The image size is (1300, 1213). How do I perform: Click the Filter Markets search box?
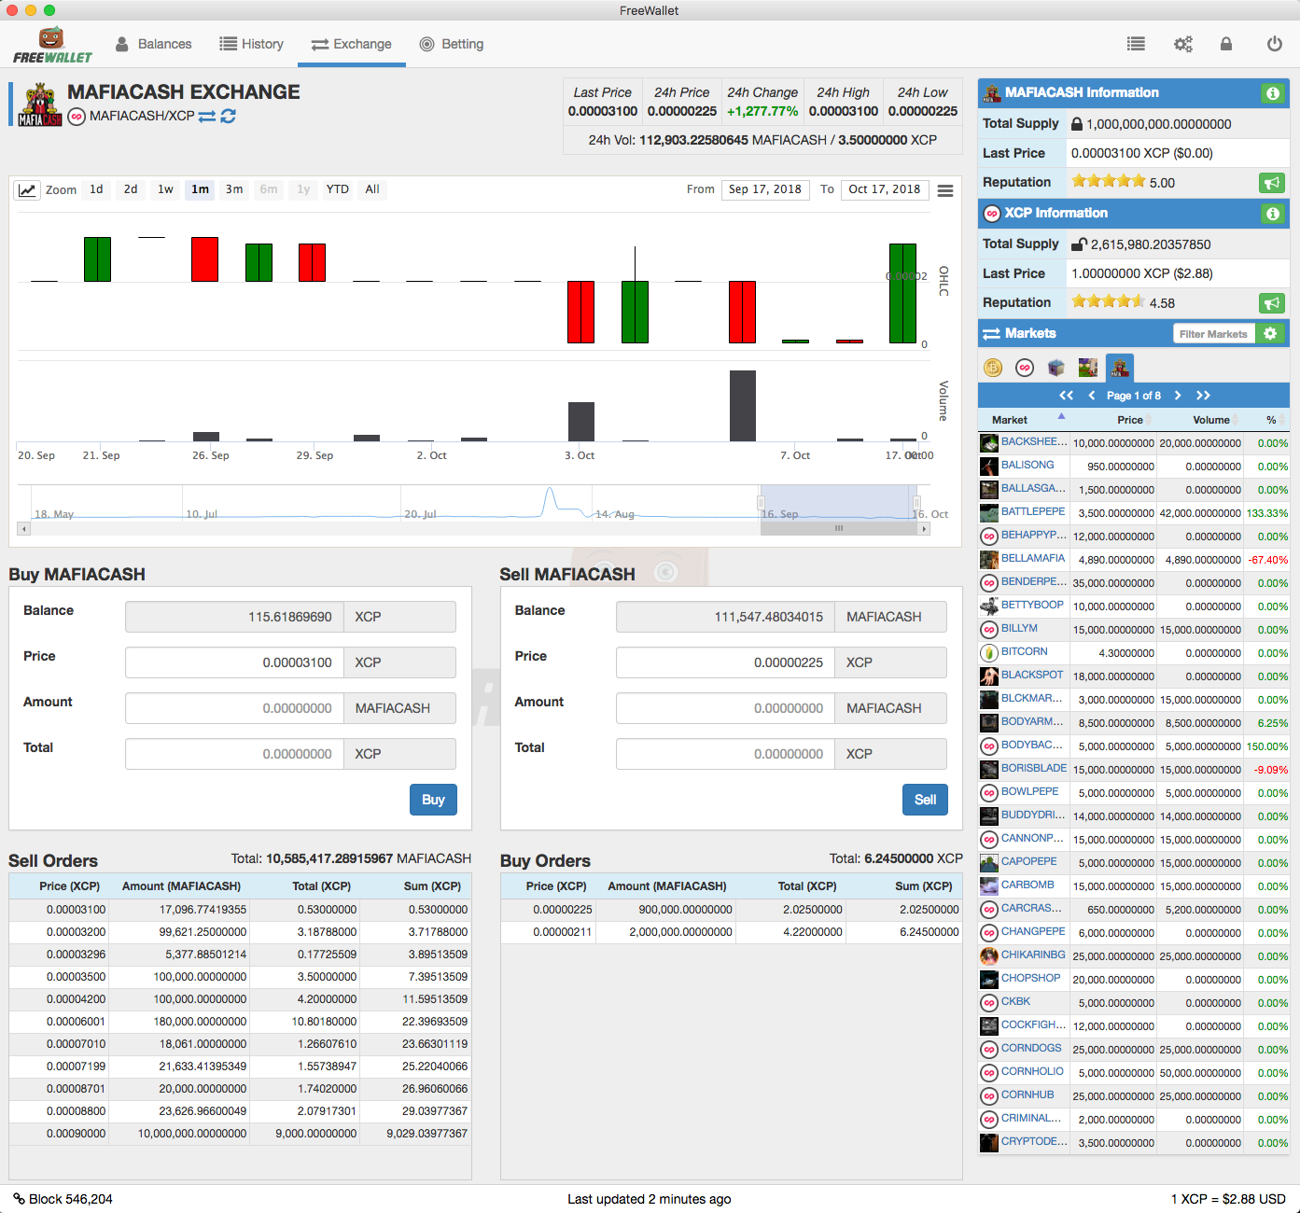[x=1213, y=334]
